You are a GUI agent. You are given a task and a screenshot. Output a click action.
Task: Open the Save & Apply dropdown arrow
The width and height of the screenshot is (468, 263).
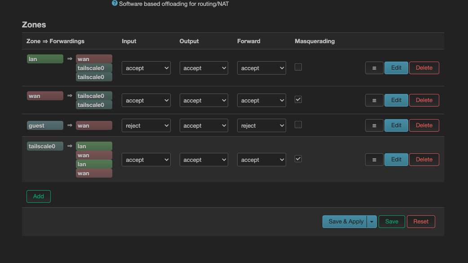pyautogui.click(x=372, y=222)
